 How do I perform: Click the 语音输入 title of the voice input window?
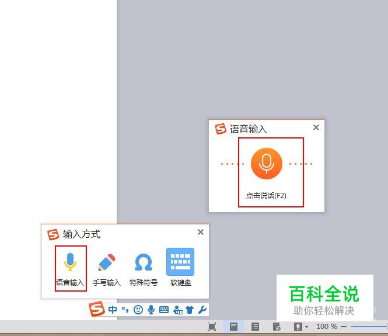[248, 129]
